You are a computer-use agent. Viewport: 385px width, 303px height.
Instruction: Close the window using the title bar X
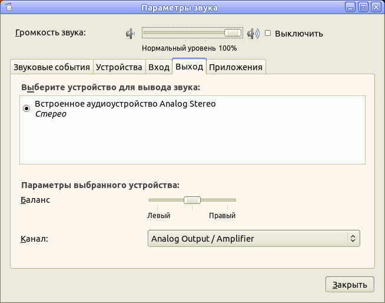375,7
